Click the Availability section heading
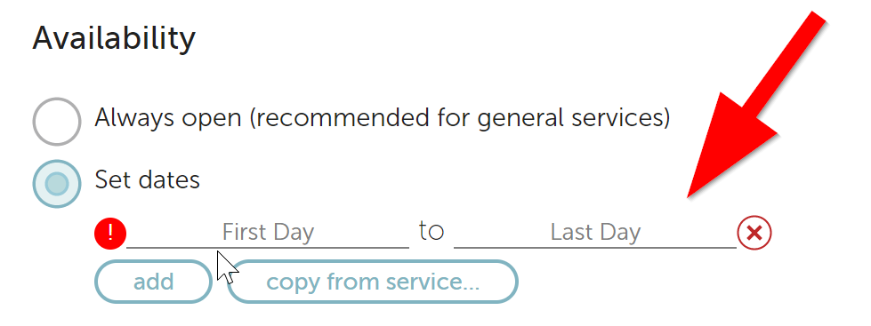871x326 pixels. 114,39
